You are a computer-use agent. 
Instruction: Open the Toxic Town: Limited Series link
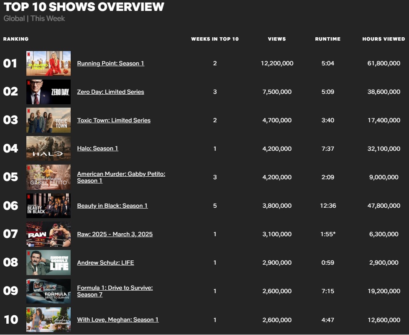point(114,120)
